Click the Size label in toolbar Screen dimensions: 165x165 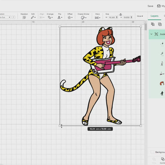107,14
